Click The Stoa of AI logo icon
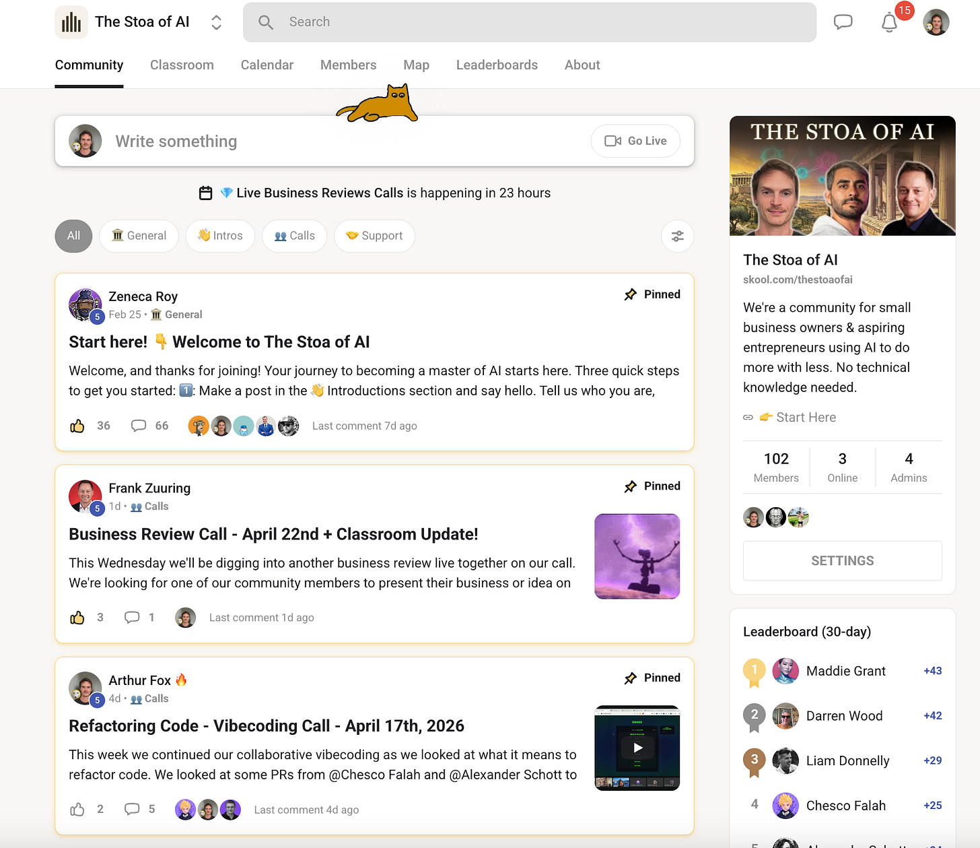This screenshot has width=980, height=848. (x=71, y=22)
